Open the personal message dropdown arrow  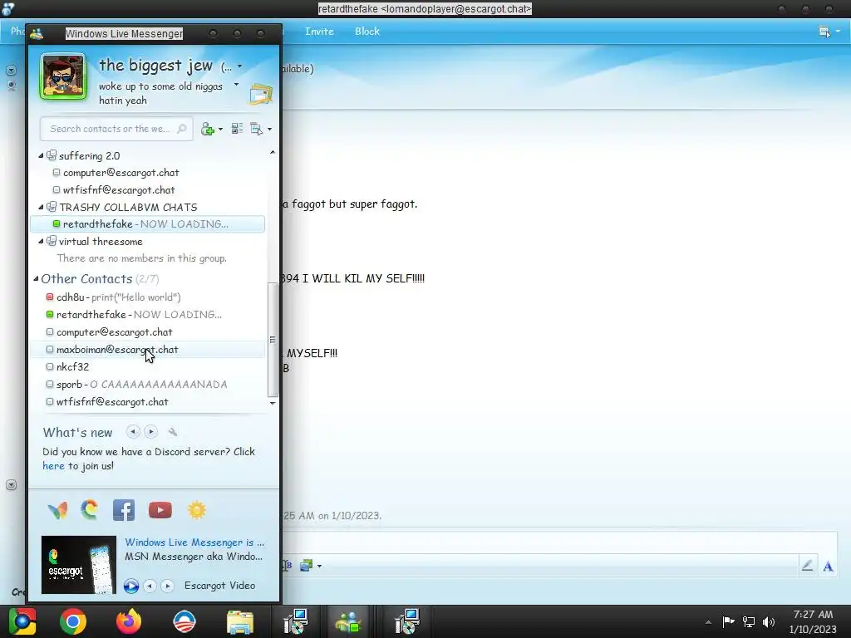tap(236, 85)
